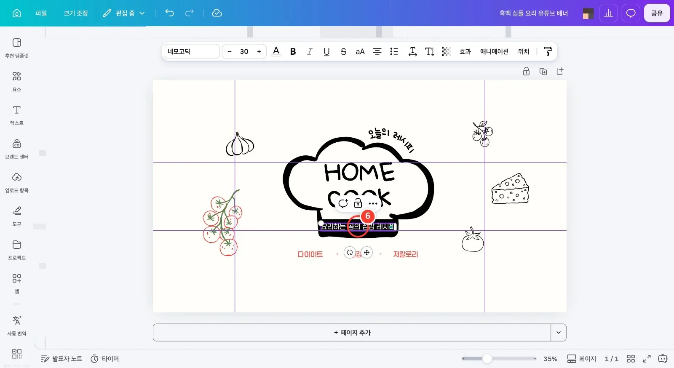The image size is (674, 368).
Task: Click the zoom slider handle
Action: point(487,359)
